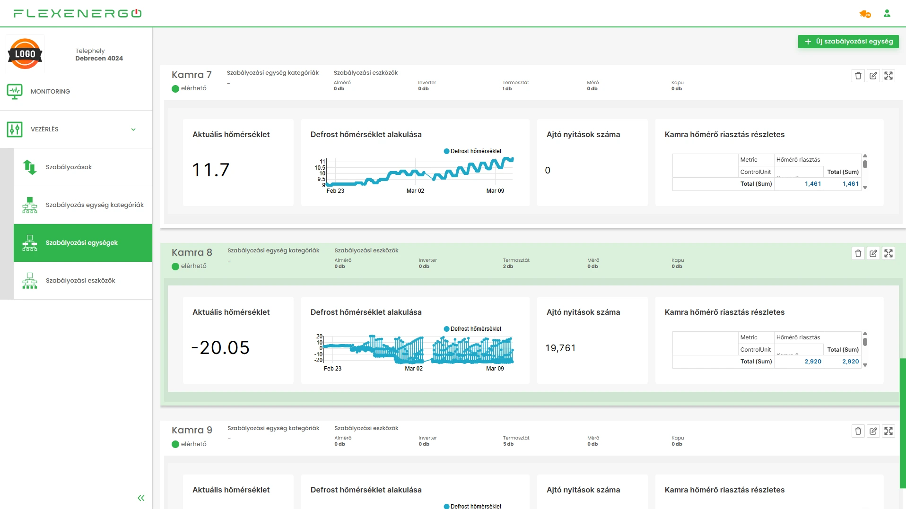Maximize the Kamra 9 panel
The width and height of the screenshot is (906, 509).
[x=889, y=431]
